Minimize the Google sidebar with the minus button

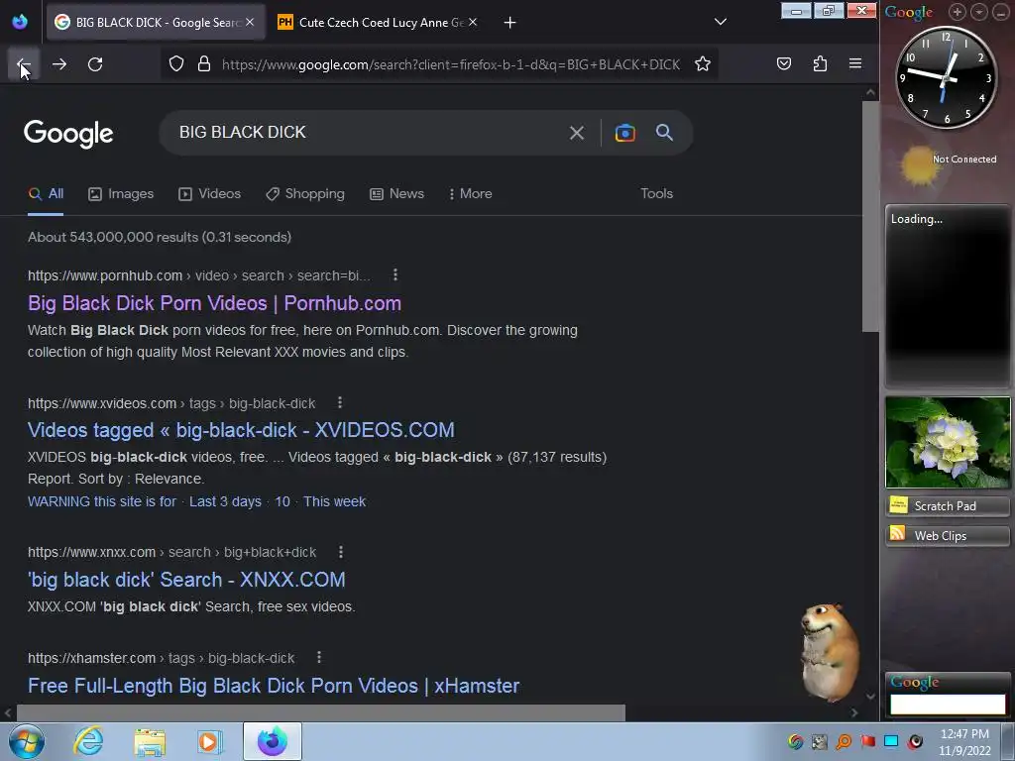coord(1000,12)
